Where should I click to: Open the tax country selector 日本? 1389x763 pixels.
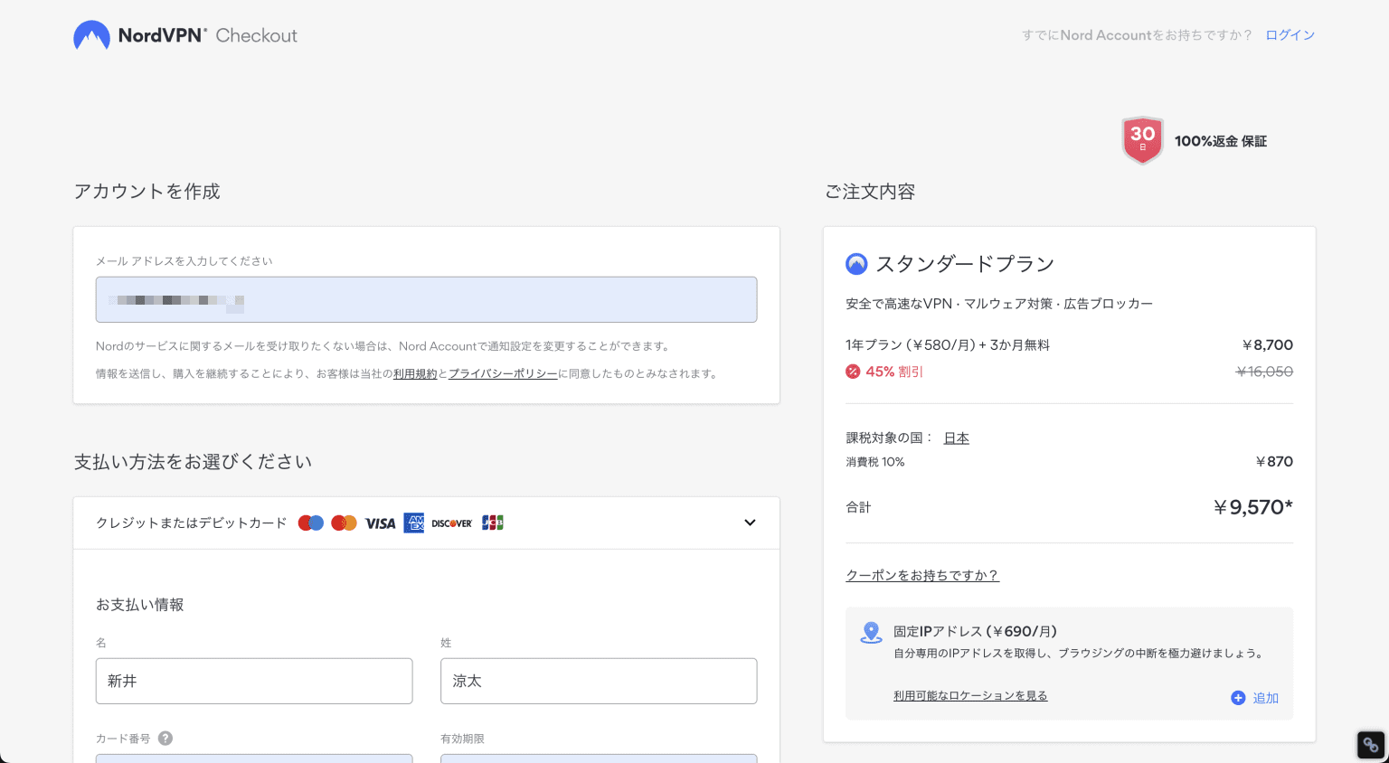(956, 438)
